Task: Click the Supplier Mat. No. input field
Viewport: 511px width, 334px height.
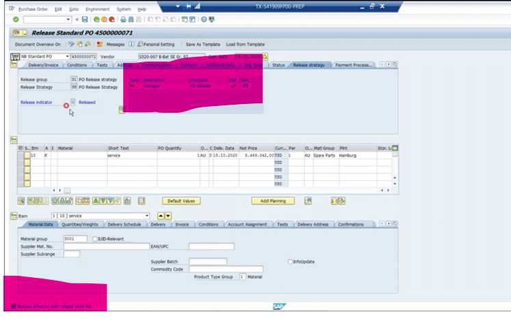Action: click(107, 246)
